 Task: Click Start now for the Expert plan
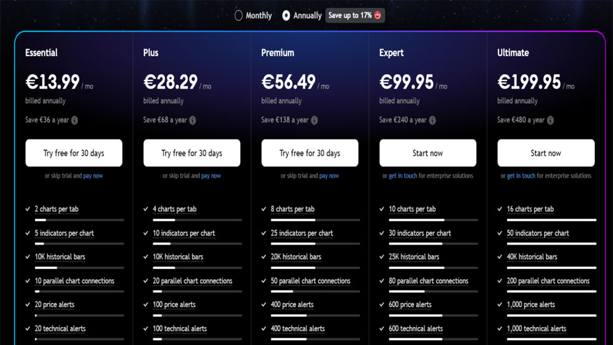tap(428, 153)
